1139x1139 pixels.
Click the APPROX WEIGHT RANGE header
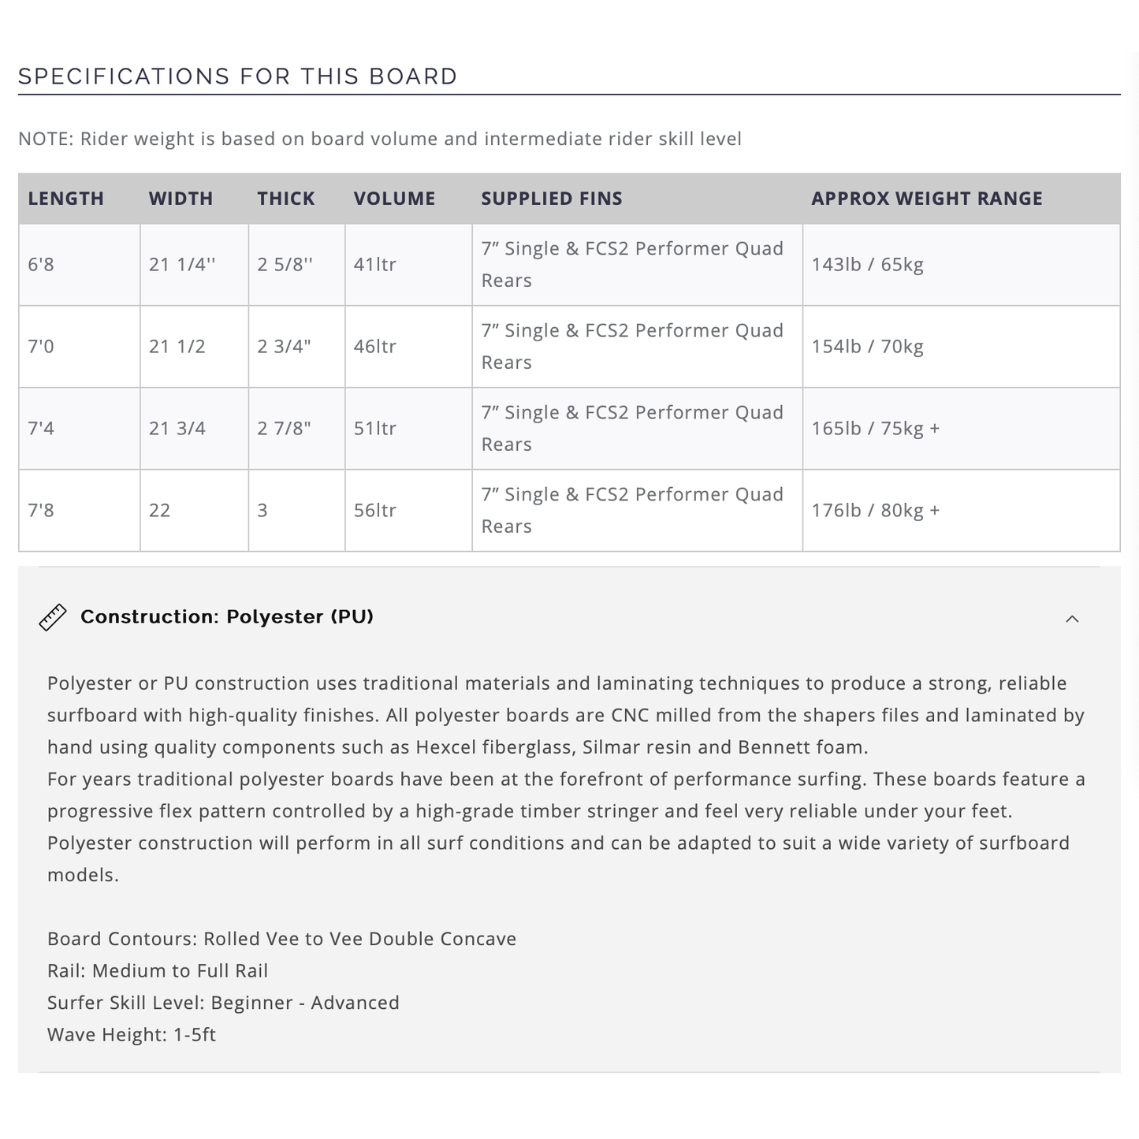tap(927, 199)
